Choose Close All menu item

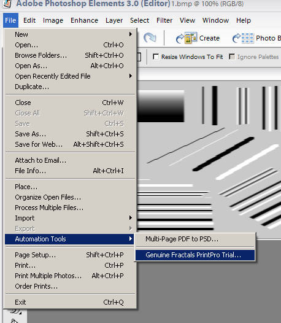(70, 113)
